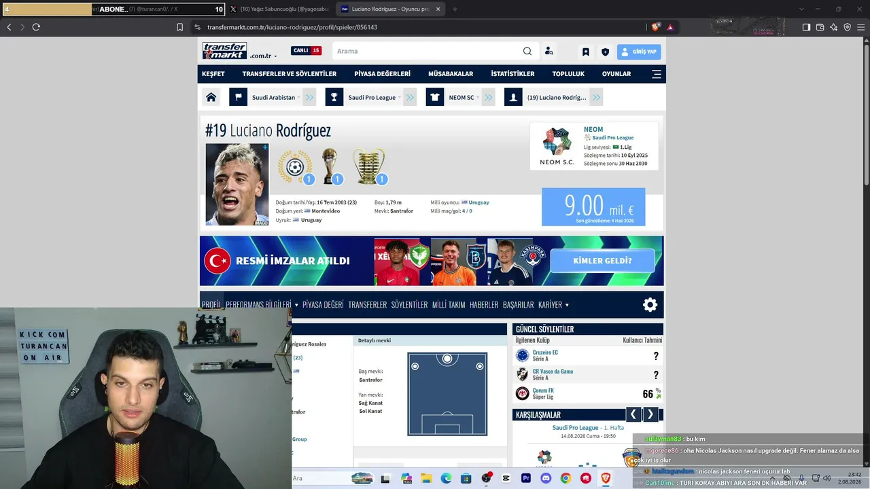Click Kimler Geldi banner button
870x489 pixels.
602,261
